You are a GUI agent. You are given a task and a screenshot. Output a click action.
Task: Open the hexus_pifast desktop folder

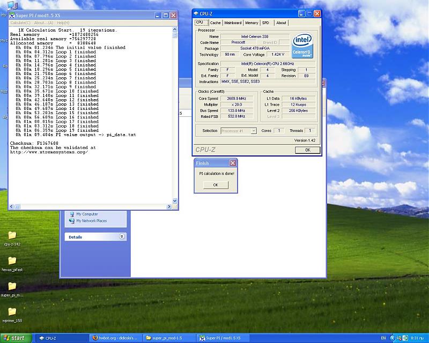(12, 261)
